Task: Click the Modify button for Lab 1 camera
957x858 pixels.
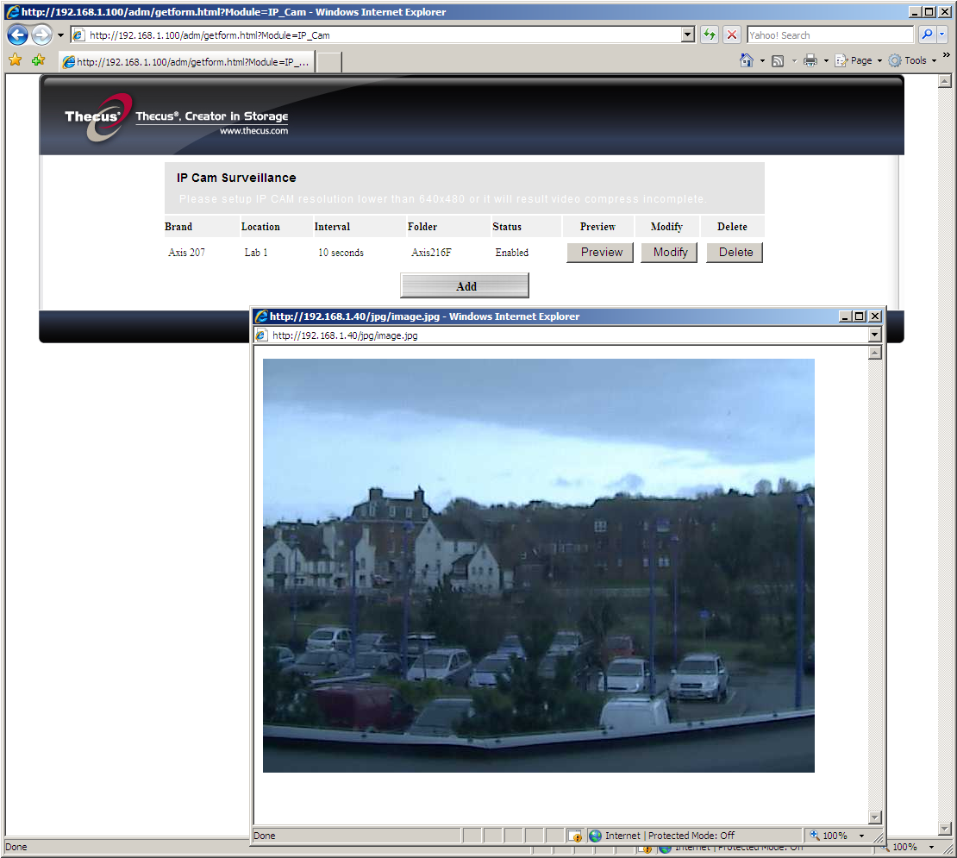Action: click(x=670, y=253)
